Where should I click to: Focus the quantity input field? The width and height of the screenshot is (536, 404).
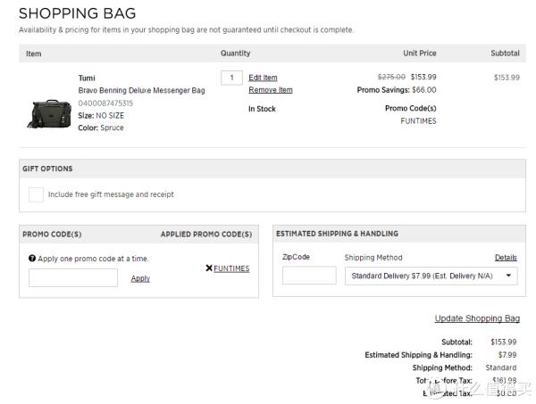point(231,78)
